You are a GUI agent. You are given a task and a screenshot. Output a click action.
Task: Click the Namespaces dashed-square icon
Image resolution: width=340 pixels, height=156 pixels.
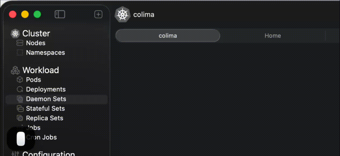20,53
